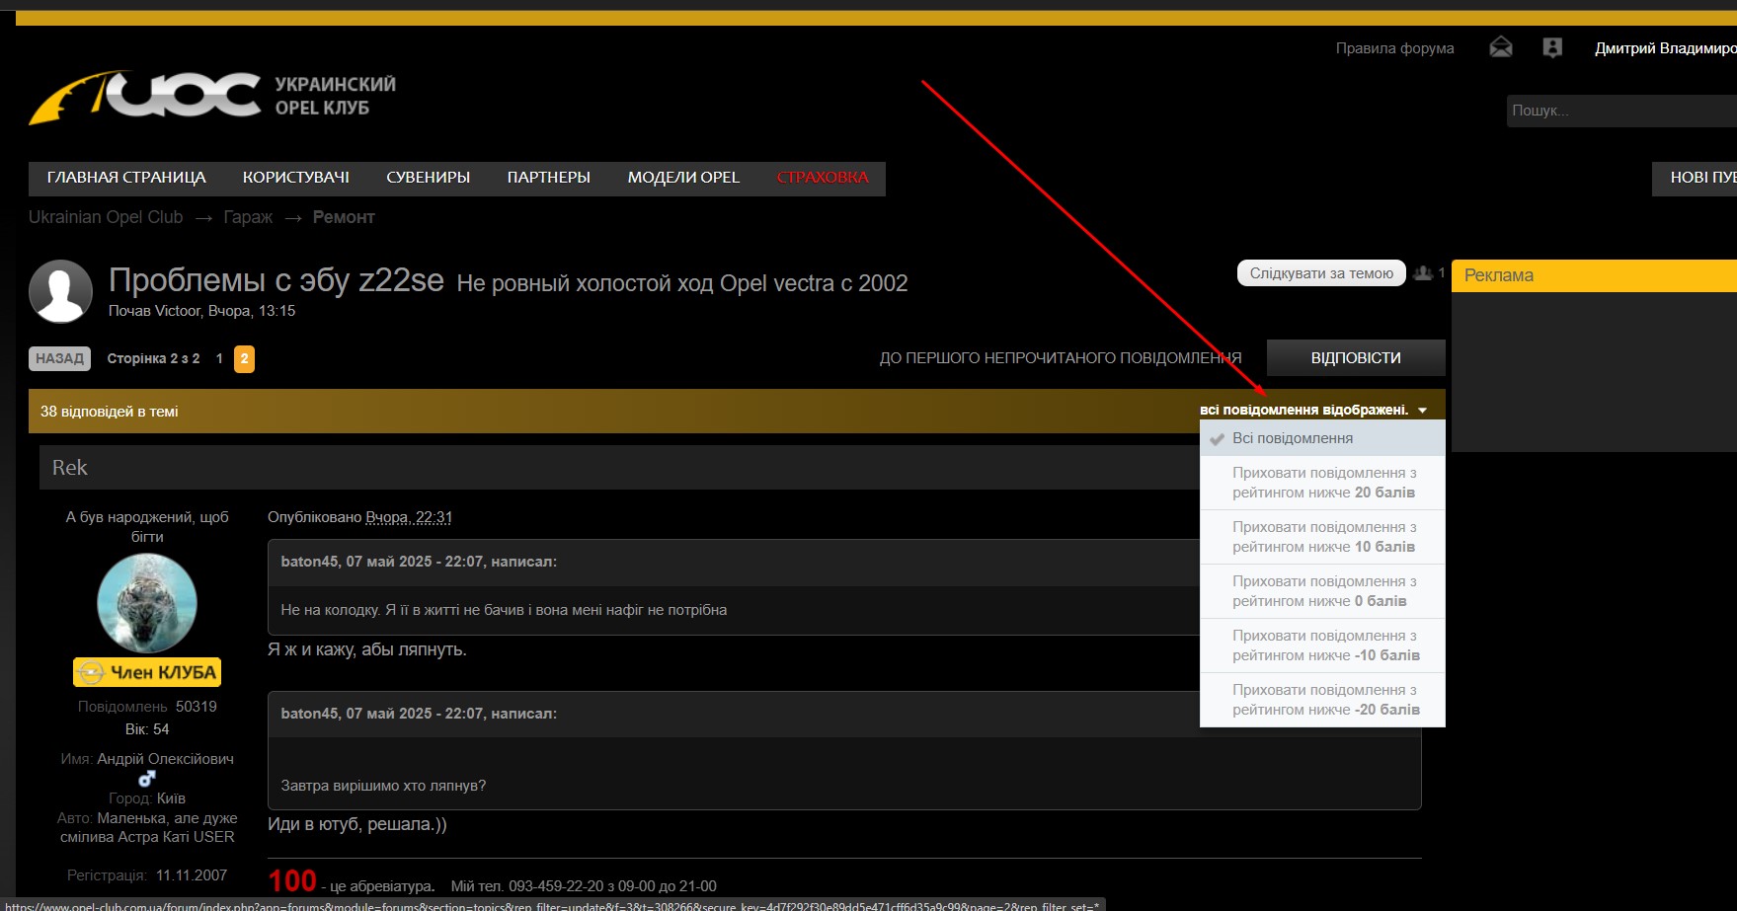Focus the Пошук search field
1737x911 pixels.
pos(1621,111)
